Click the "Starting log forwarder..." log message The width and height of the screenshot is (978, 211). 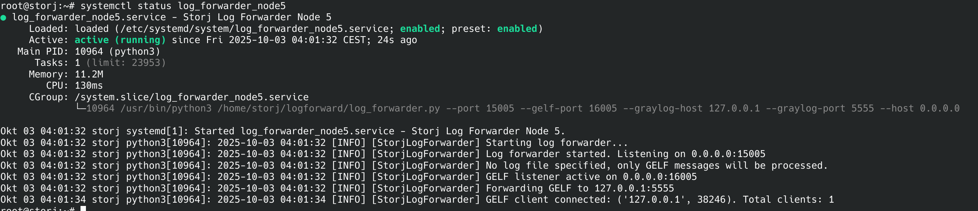[x=557, y=143]
